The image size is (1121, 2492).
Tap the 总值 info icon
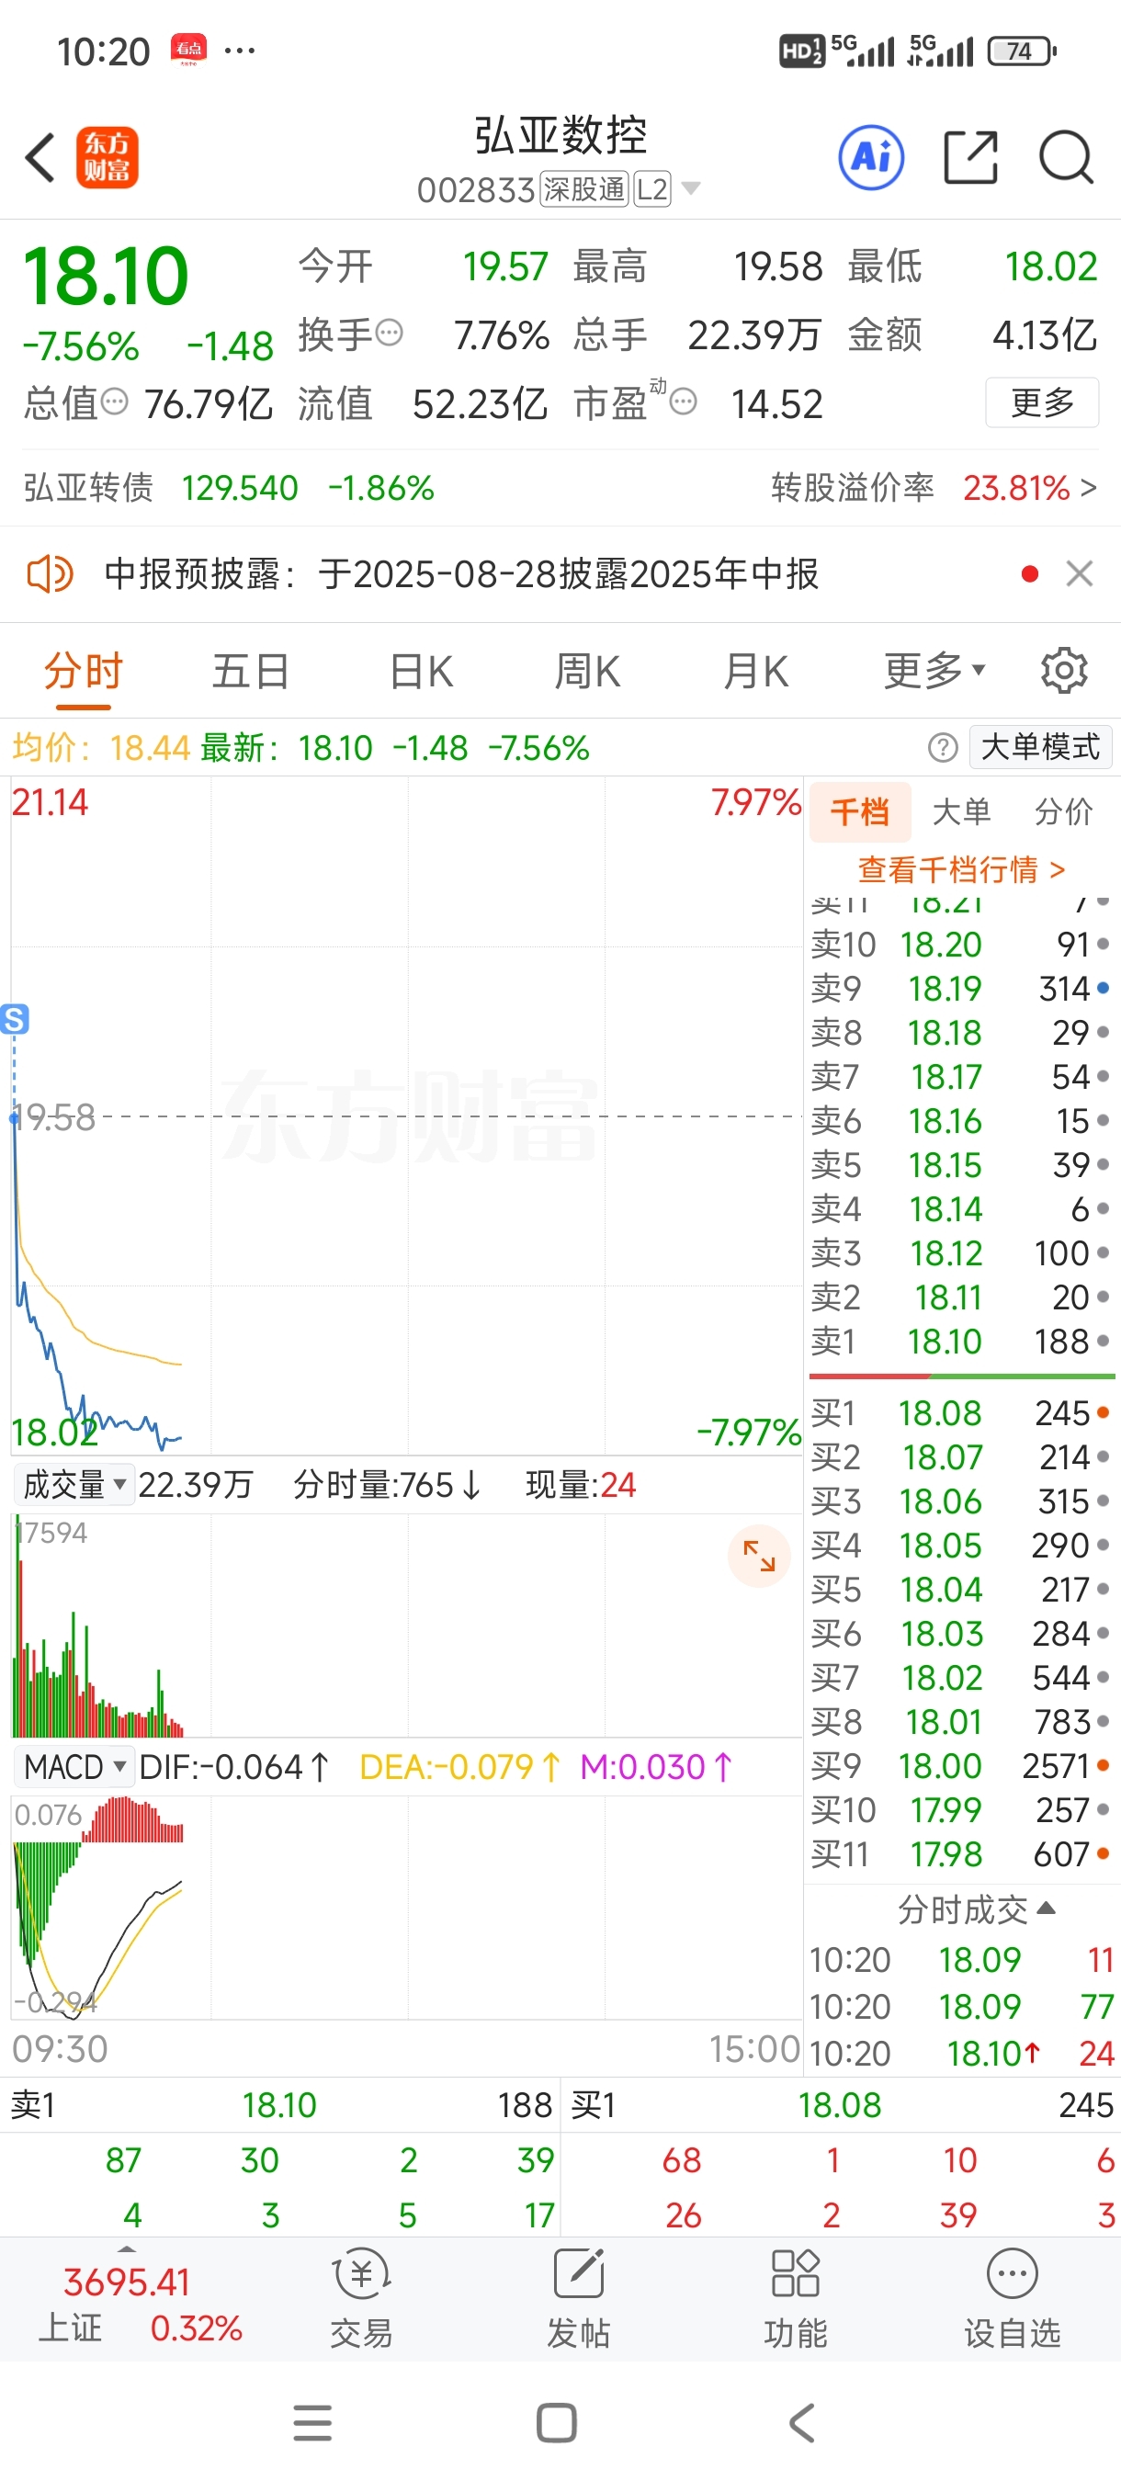click(114, 402)
